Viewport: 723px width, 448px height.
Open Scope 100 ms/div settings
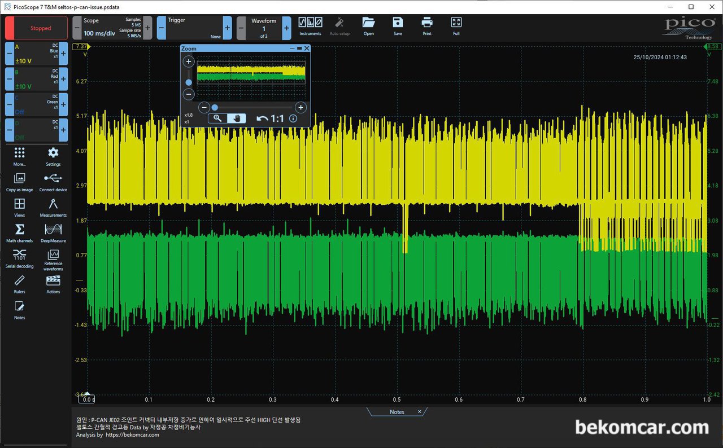112,28
